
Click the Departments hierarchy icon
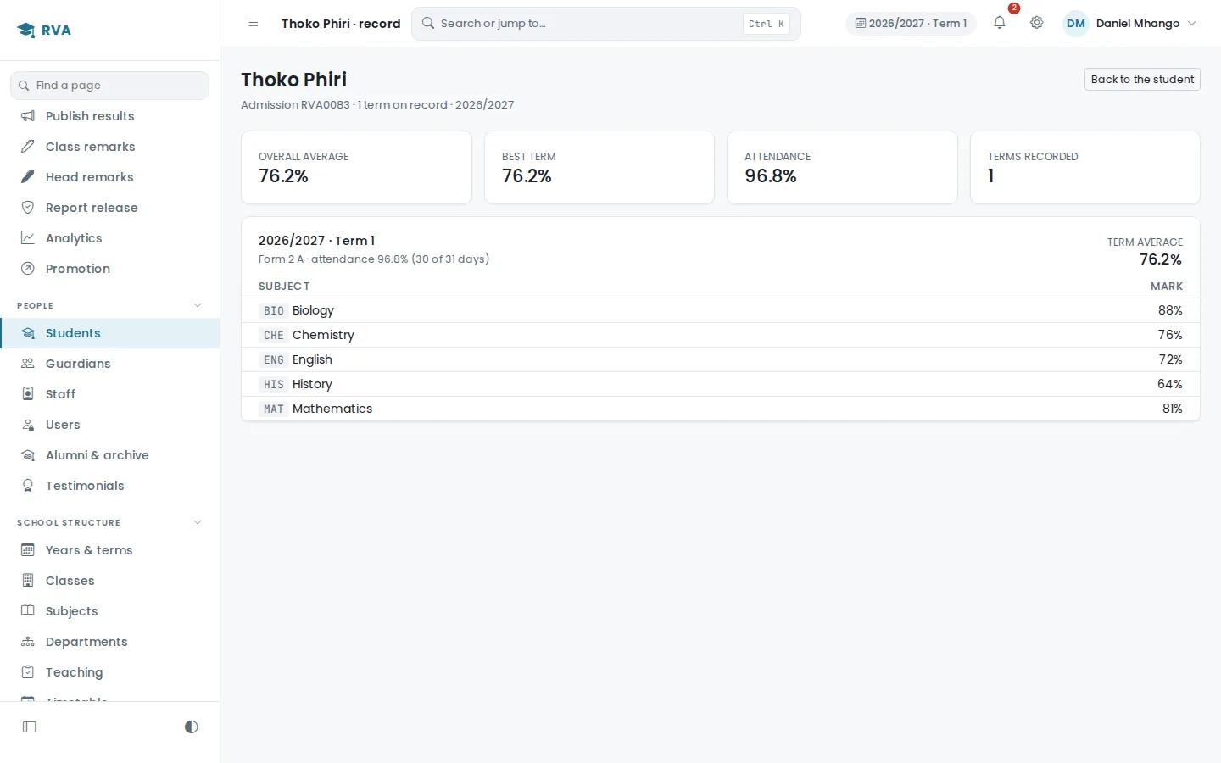click(28, 642)
